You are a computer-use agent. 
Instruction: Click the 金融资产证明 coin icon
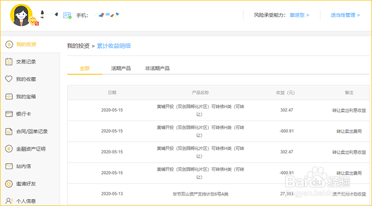[x=9, y=148]
